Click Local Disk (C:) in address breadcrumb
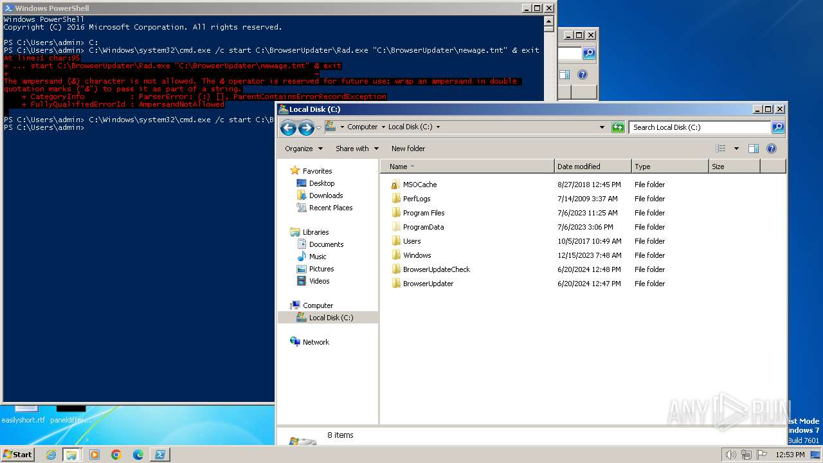This screenshot has height=463, width=823. click(x=410, y=127)
